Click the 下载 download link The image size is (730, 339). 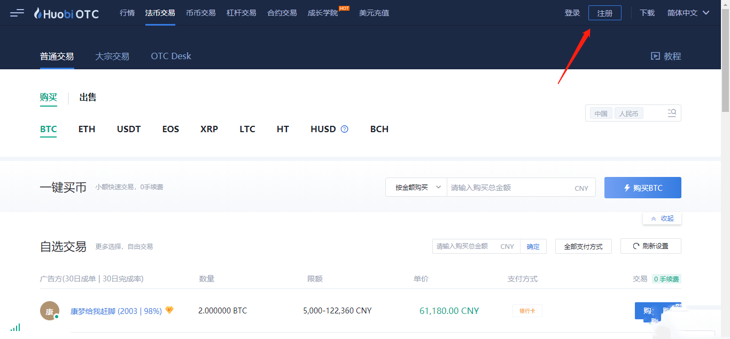647,13
